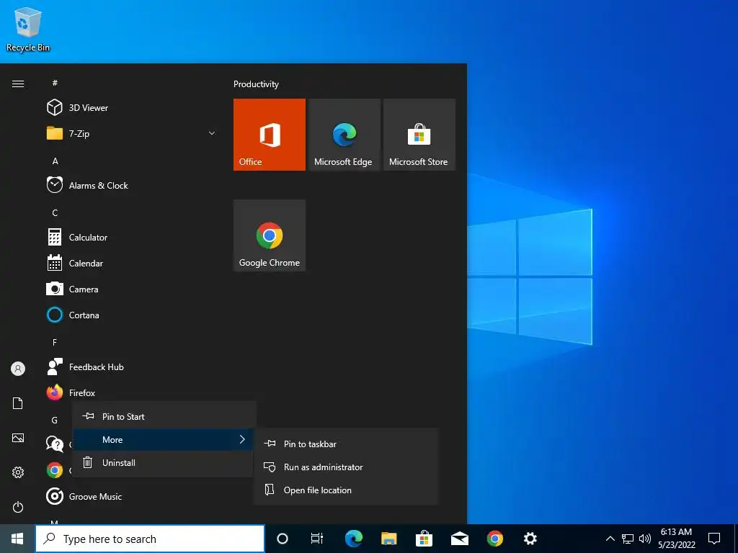738x553 pixels.
Task: Open the Office tile
Action: (270, 135)
